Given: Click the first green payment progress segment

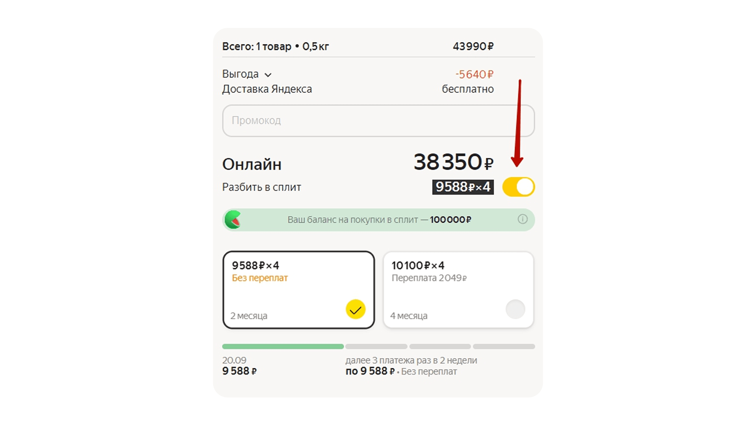Looking at the screenshot, I should click(283, 347).
